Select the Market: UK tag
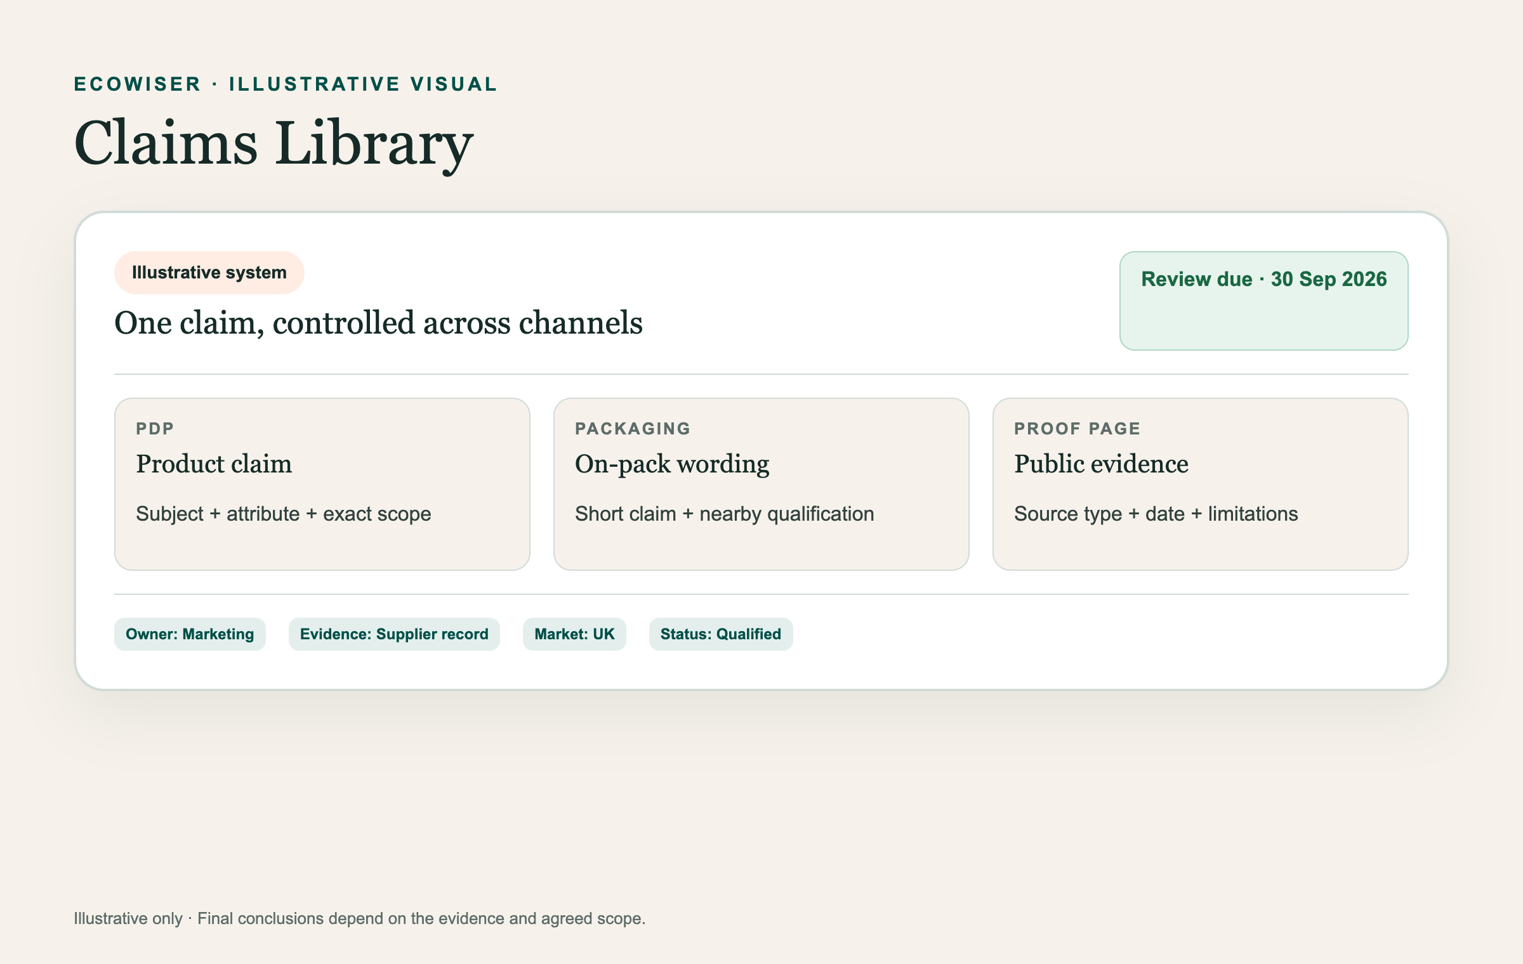Viewport: 1523px width, 964px height. pos(574,634)
